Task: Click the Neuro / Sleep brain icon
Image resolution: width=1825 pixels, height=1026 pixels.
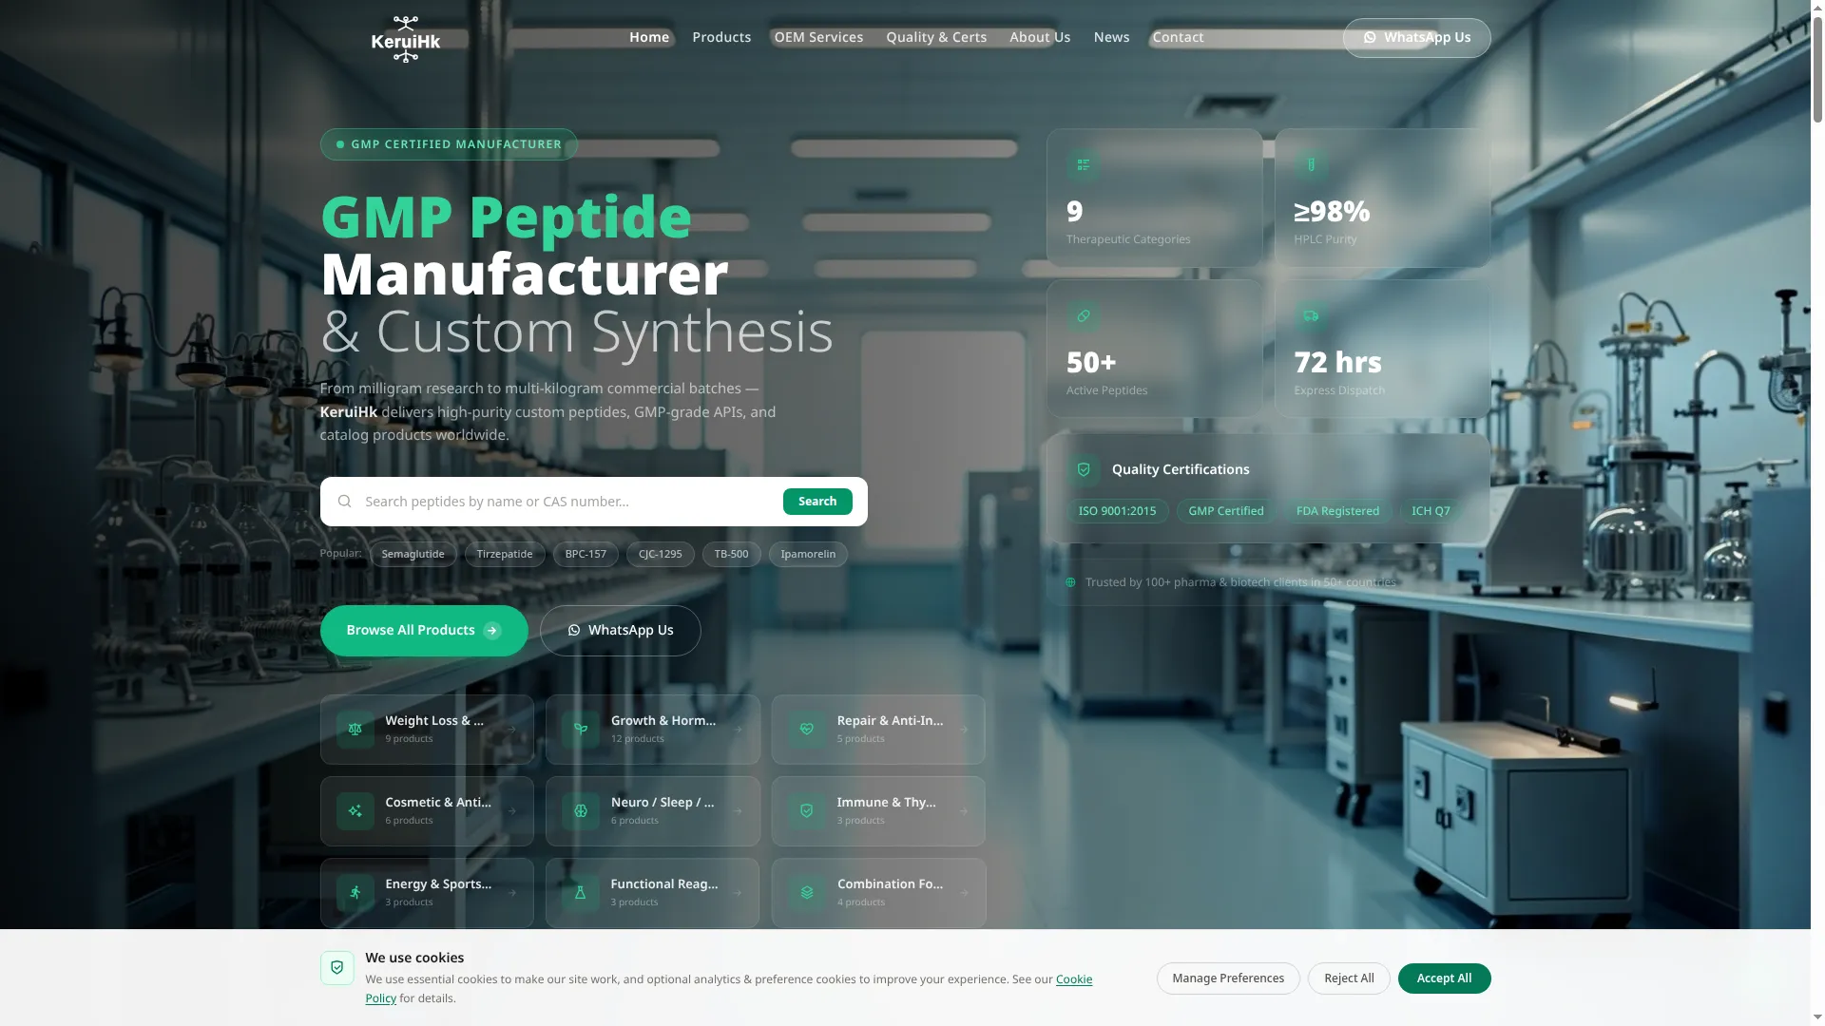Action: (581, 811)
